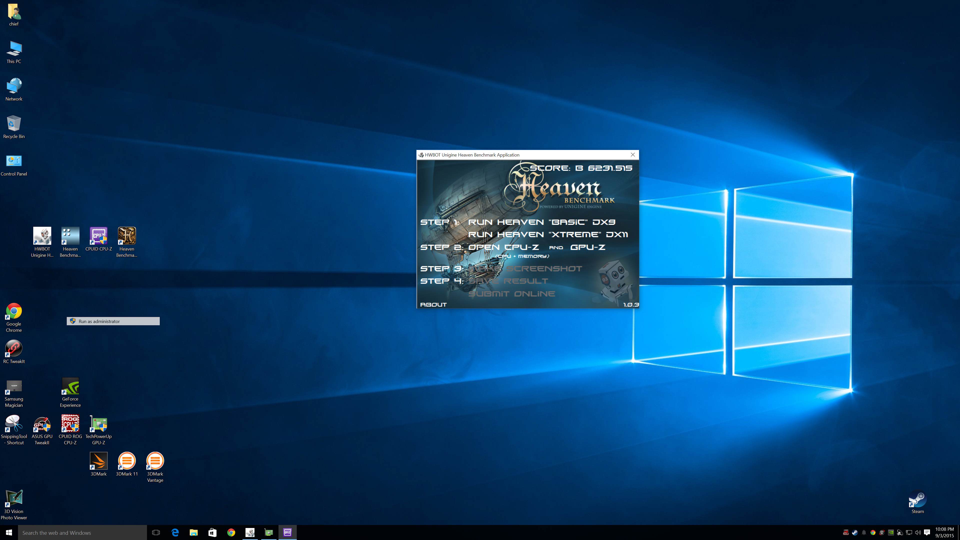Focus the Search the web and Windows box
The width and height of the screenshot is (960, 540).
(82, 532)
